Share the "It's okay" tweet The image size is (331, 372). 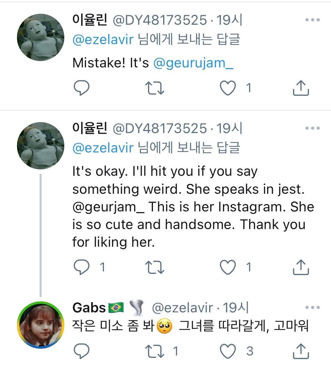pyautogui.click(x=301, y=268)
